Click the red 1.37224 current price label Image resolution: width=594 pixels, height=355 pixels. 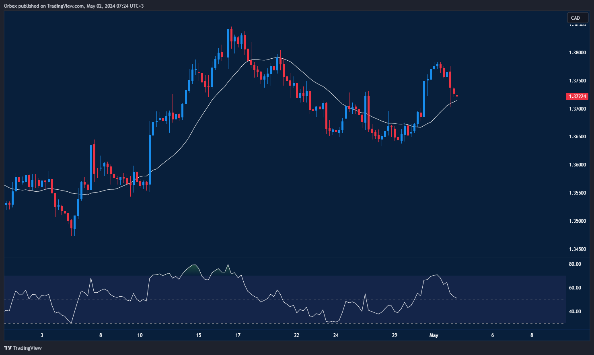coord(577,96)
